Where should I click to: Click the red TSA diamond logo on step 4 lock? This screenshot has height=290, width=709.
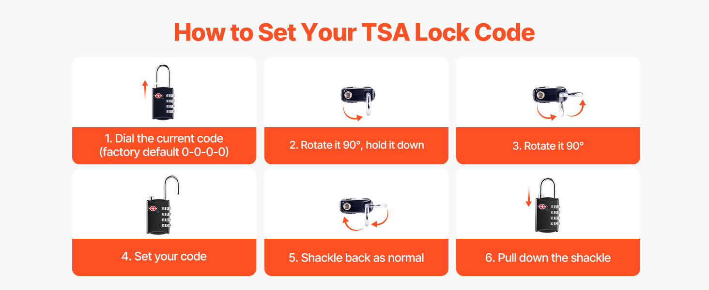pyautogui.click(x=154, y=209)
